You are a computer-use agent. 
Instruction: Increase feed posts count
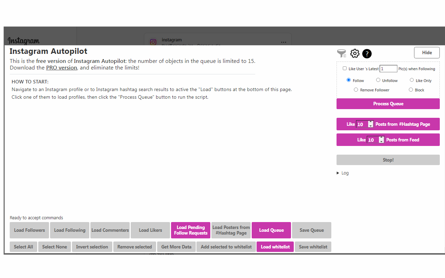381,138
